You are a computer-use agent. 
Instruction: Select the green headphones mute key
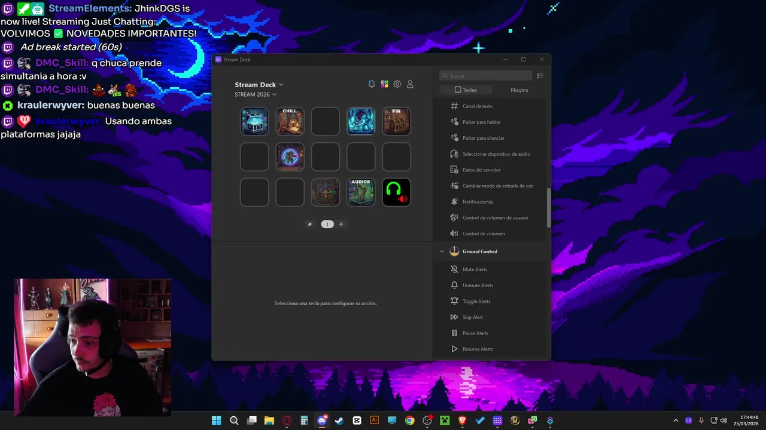point(396,192)
